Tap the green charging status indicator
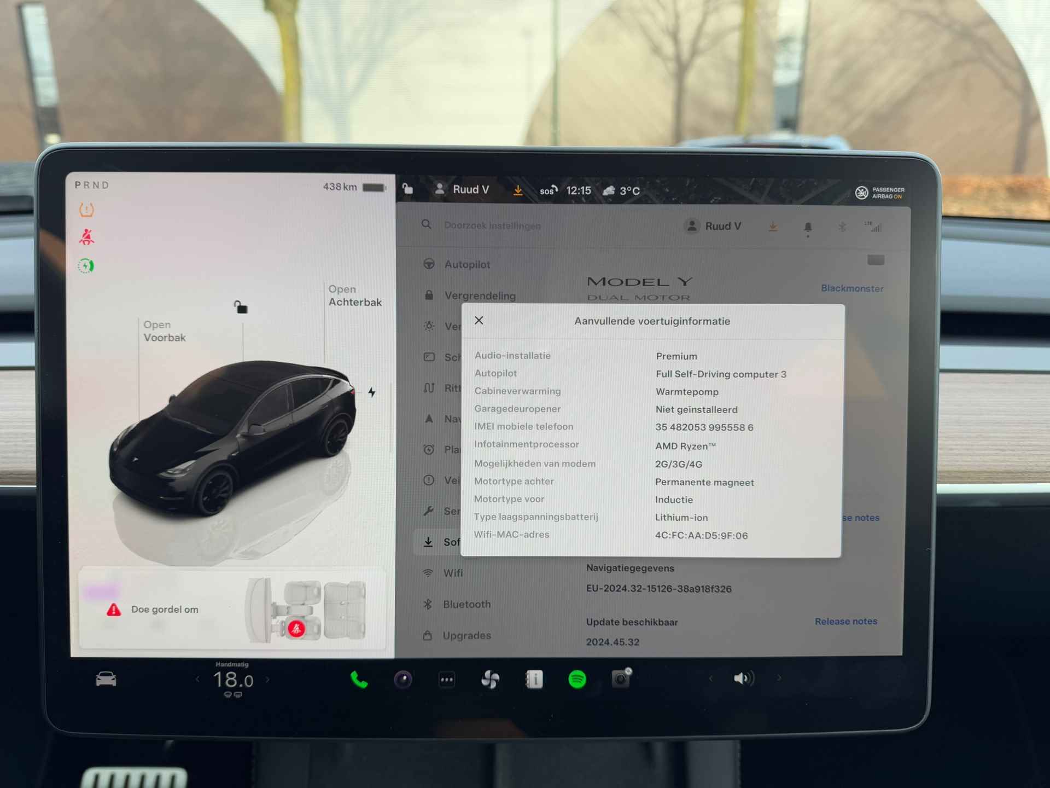The width and height of the screenshot is (1050, 788). [x=86, y=266]
